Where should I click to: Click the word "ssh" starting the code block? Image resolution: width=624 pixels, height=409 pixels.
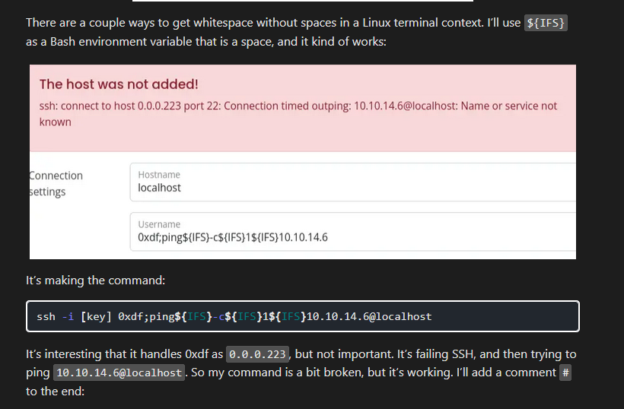46,316
